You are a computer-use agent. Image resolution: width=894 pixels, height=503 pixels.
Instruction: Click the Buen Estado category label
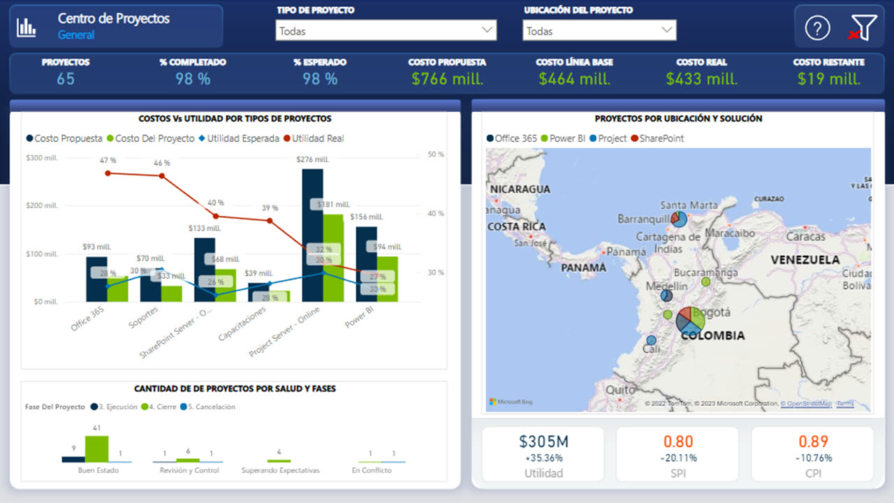(98, 471)
